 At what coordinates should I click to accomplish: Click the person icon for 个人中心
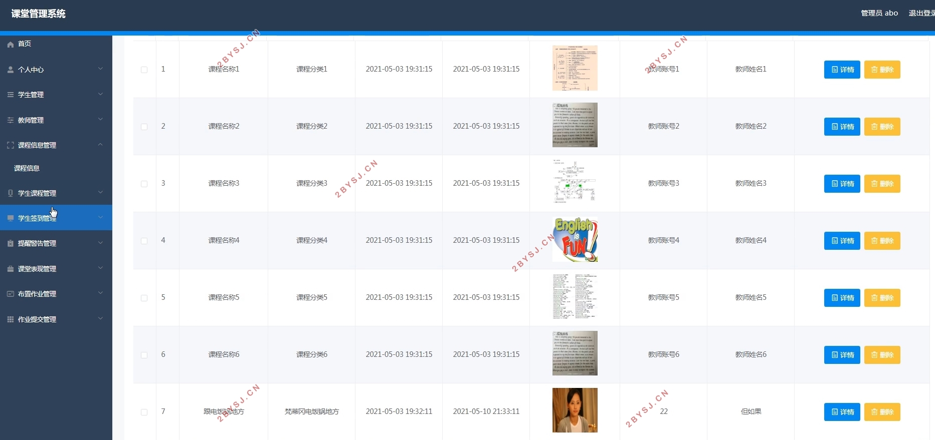[11, 70]
